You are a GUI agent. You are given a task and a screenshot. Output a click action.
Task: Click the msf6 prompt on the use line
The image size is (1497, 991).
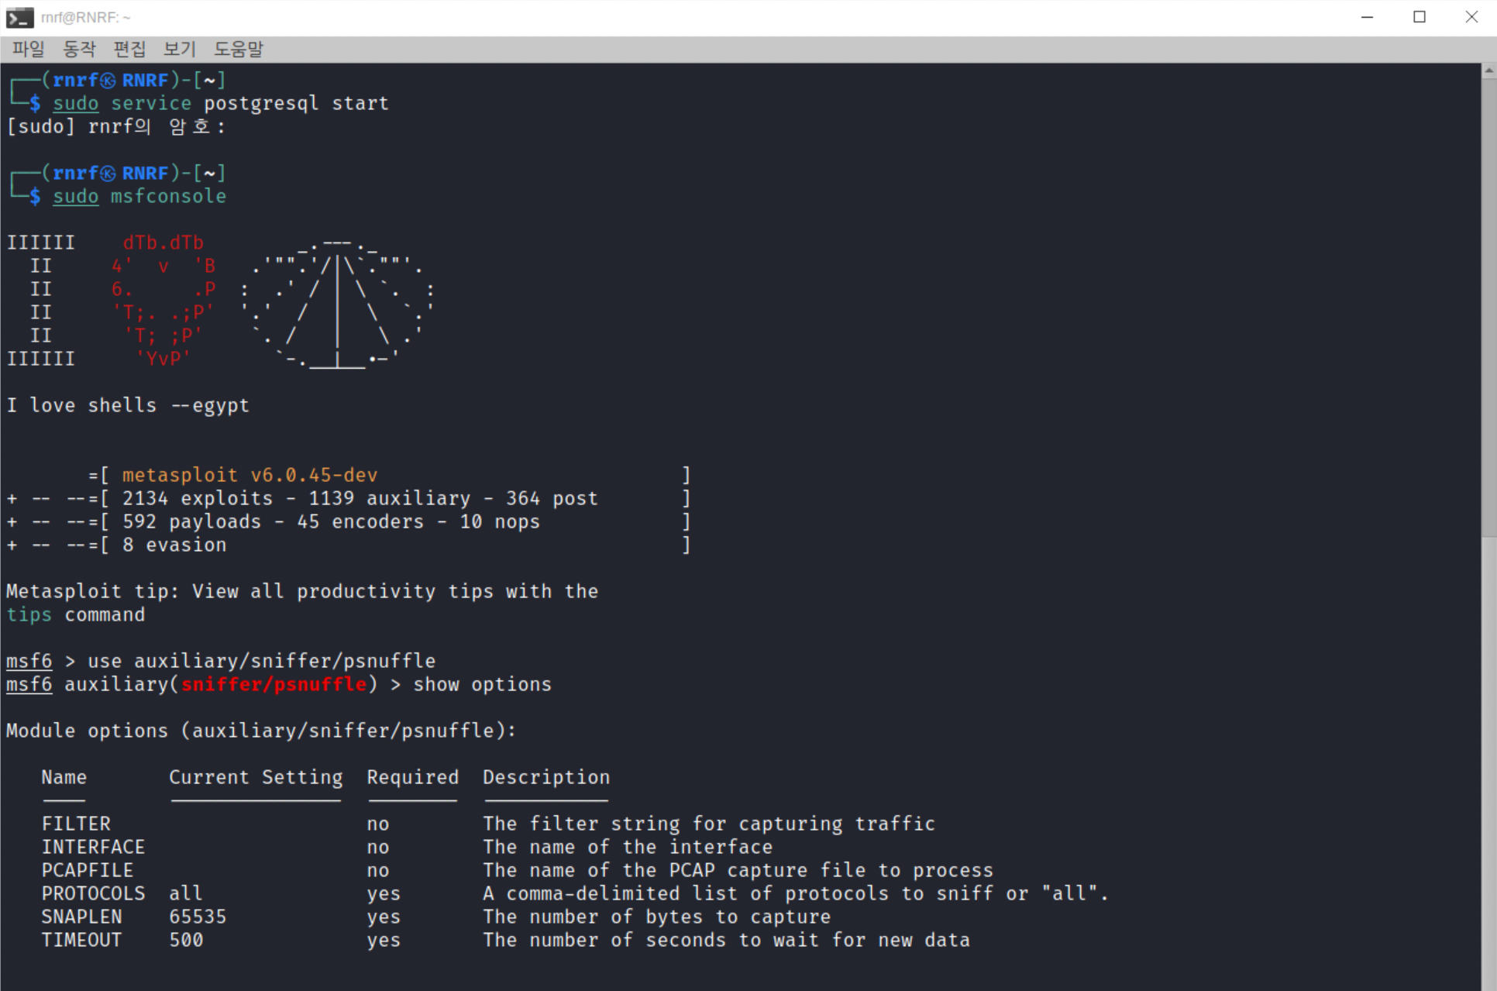[29, 661]
